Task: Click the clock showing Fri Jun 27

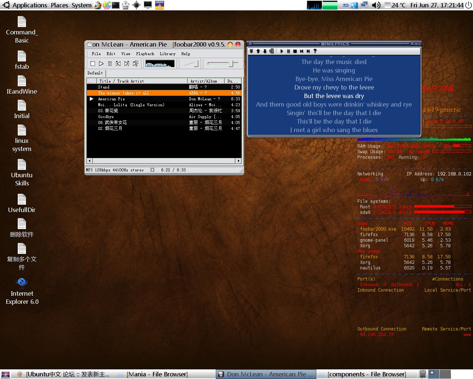Action: pos(437,5)
